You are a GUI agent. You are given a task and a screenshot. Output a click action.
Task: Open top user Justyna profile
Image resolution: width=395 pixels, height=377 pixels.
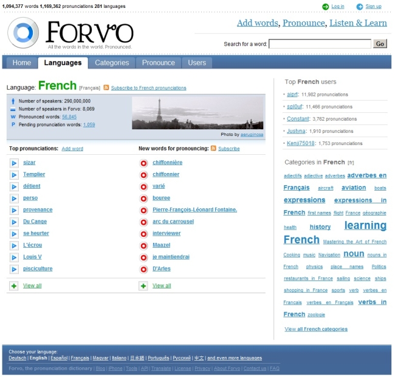coord(296,131)
